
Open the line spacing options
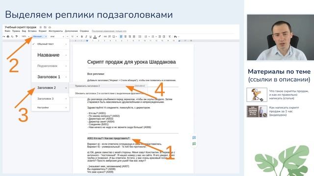click(x=140, y=37)
